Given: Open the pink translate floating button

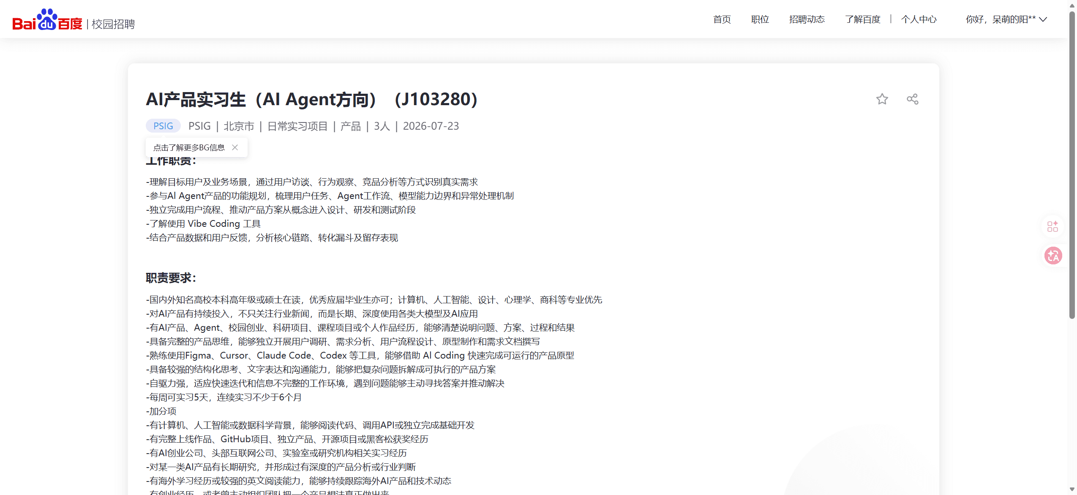Looking at the screenshot, I should 1053,256.
